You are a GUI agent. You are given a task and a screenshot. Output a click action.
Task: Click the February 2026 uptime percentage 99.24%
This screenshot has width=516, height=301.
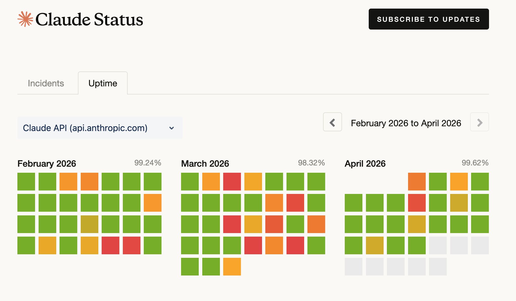(x=148, y=163)
